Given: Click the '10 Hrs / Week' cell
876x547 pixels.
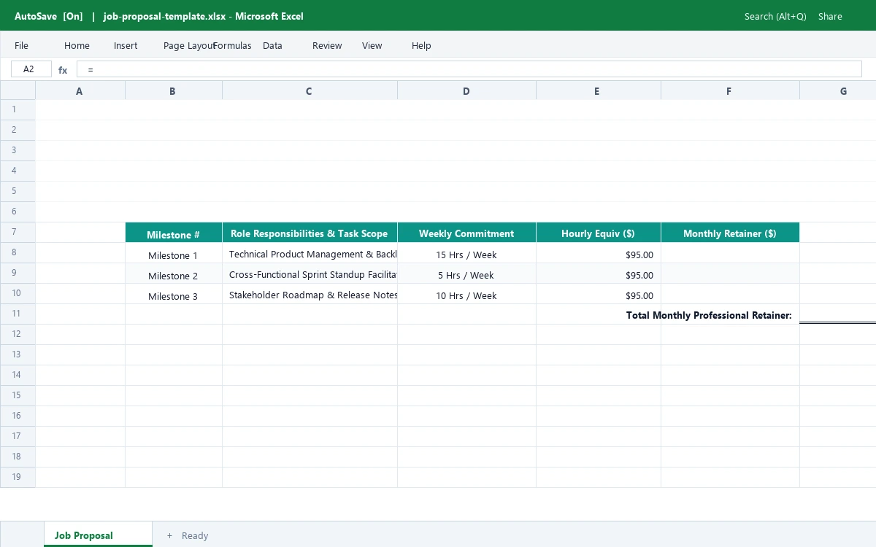Looking at the screenshot, I should [x=466, y=294].
